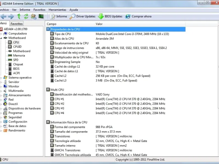Image resolution: width=219 pixels, height=164 pixels.
Task: Go back with the blue left arrow
Action: 4,17
